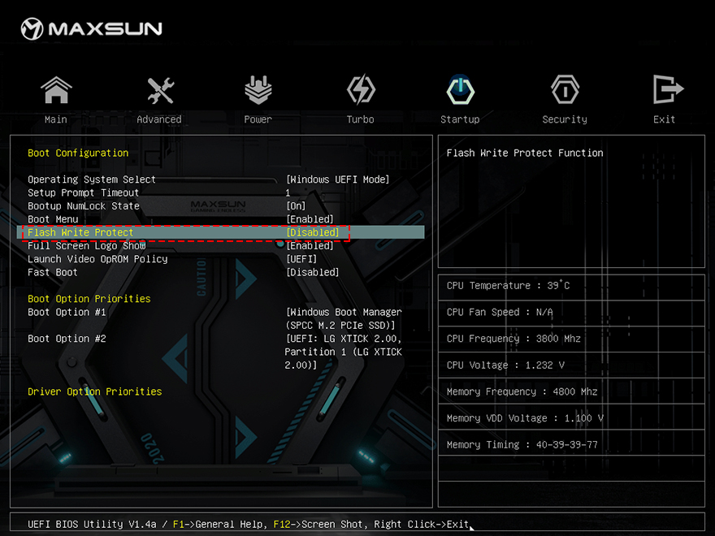The width and height of the screenshot is (715, 536).
Task: Select the Startup tab label
Action: (x=460, y=119)
